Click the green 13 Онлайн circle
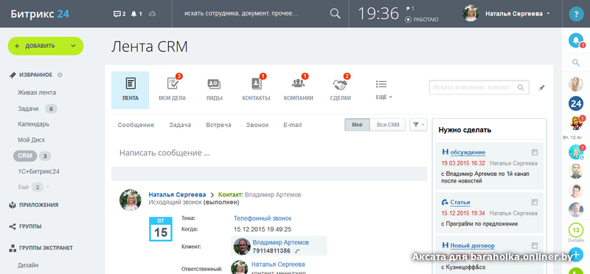Screen dimensions: 590x274 pos(576,230)
